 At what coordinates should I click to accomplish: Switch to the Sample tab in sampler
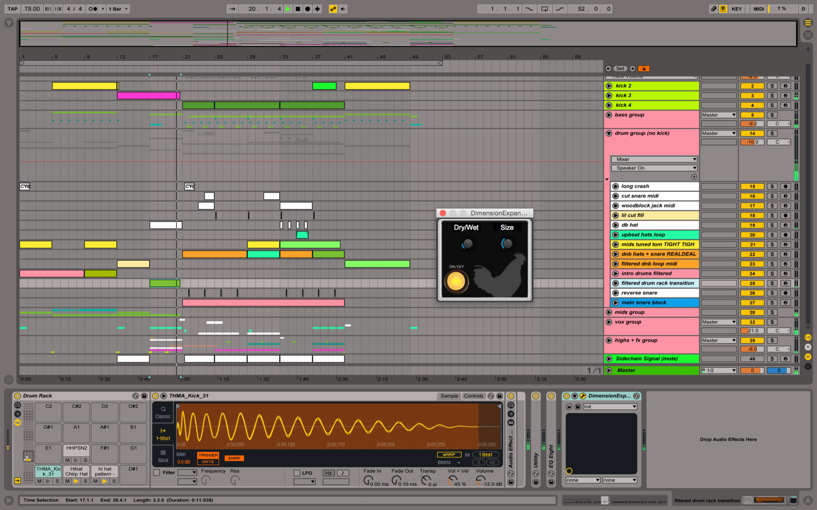coord(449,396)
